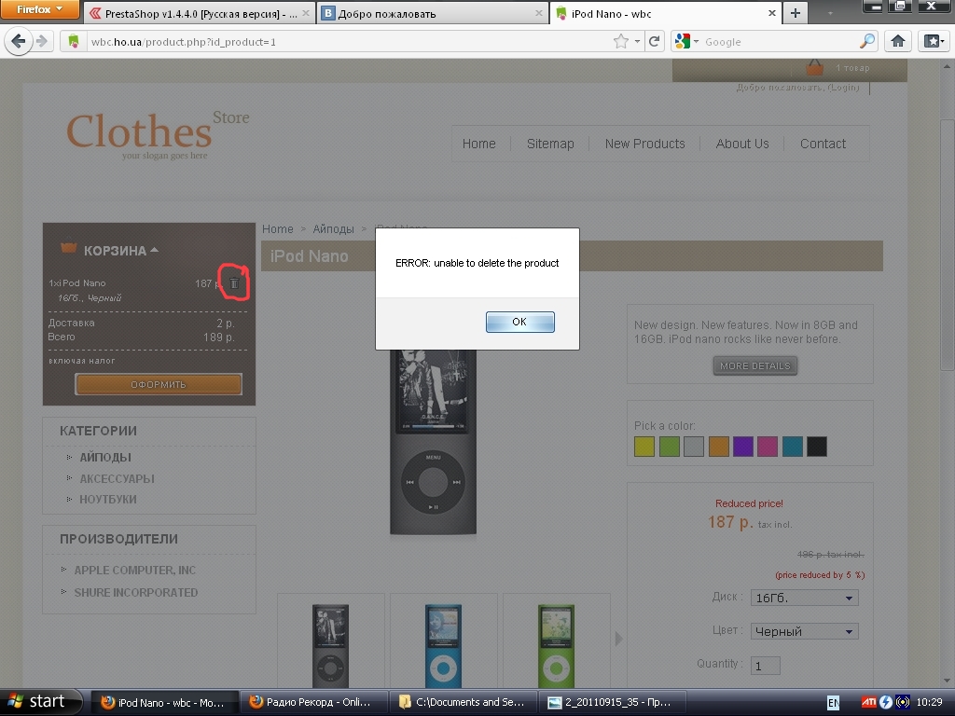Click the ATI tray icon
Screen dimensions: 955x716
(x=868, y=702)
